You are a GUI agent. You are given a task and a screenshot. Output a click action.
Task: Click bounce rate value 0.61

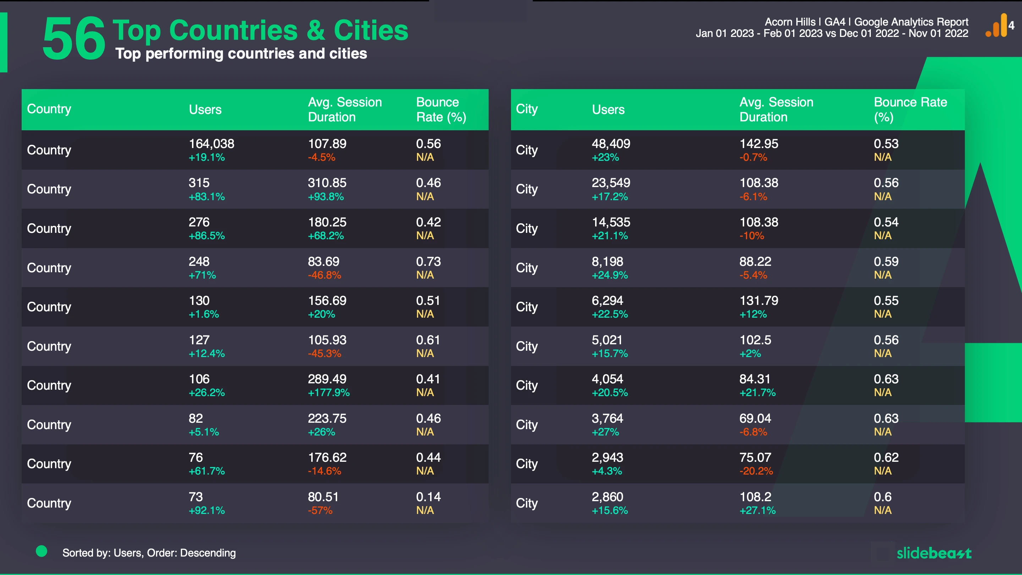pos(428,340)
